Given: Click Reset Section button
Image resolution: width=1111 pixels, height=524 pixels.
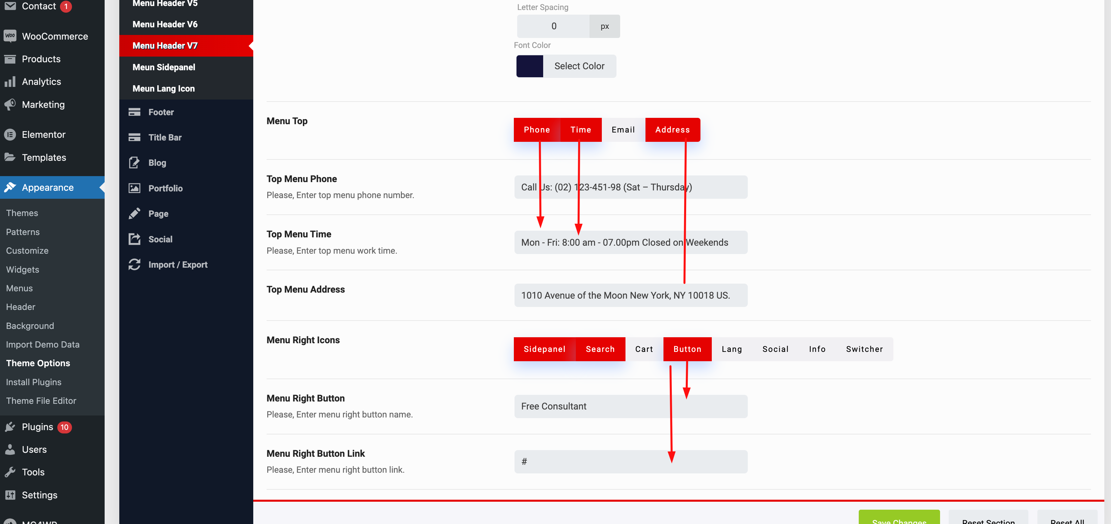Looking at the screenshot, I should click(x=988, y=518).
